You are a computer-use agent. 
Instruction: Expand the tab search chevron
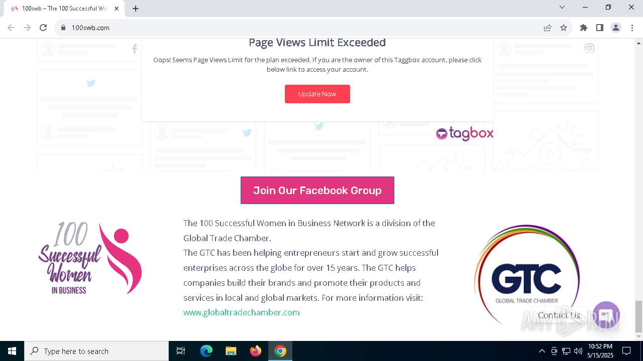(x=562, y=7)
